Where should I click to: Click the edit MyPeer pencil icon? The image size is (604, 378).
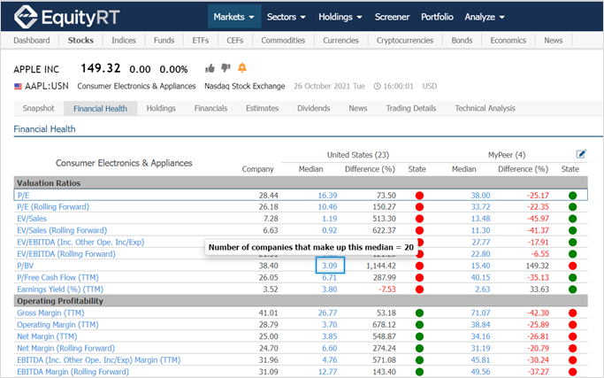(x=581, y=154)
